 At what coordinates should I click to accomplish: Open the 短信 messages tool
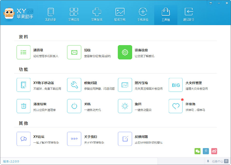(x=74, y=52)
